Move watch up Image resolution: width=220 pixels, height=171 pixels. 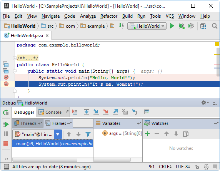click(x=167, y=134)
